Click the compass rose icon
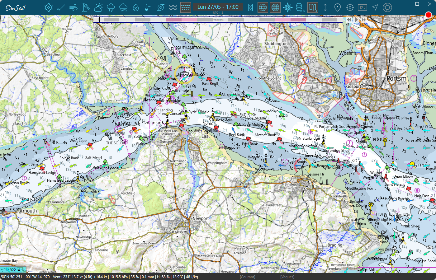Image resolution: width=436 pixels, height=280 pixels. (x=288, y=7)
